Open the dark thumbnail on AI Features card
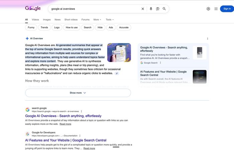The height and width of the screenshot is (150, 234). click(x=200, y=77)
